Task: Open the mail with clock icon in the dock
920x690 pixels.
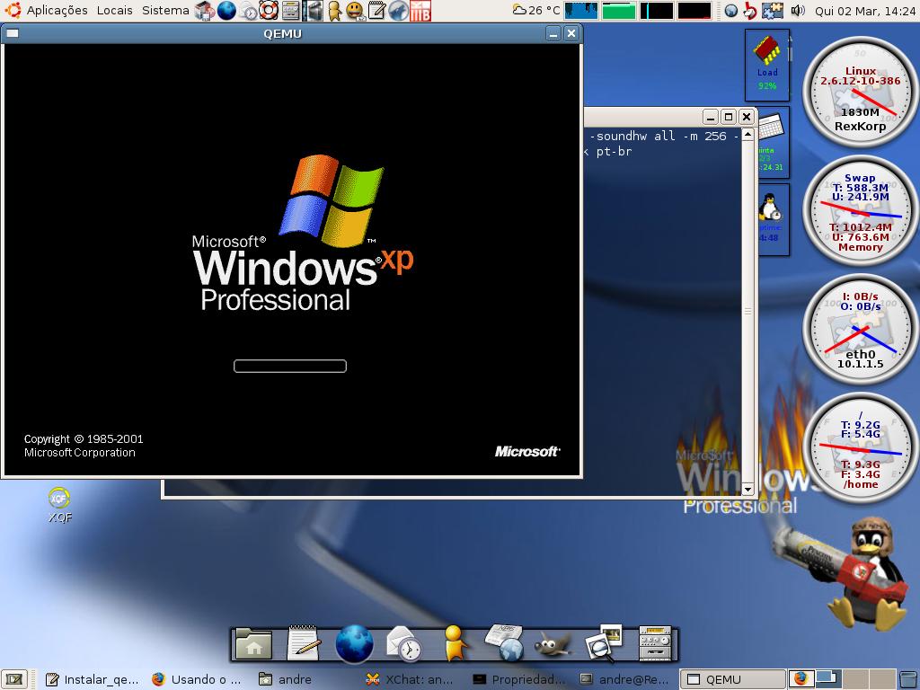Action: 403,643
